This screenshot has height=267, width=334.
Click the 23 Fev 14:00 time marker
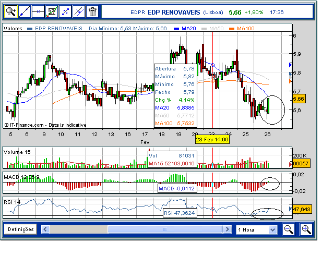[212, 140]
